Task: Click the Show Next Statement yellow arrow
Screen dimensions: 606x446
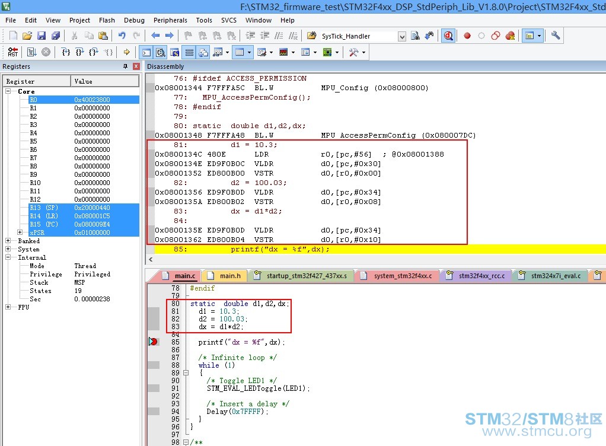Action: [x=127, y=52]
